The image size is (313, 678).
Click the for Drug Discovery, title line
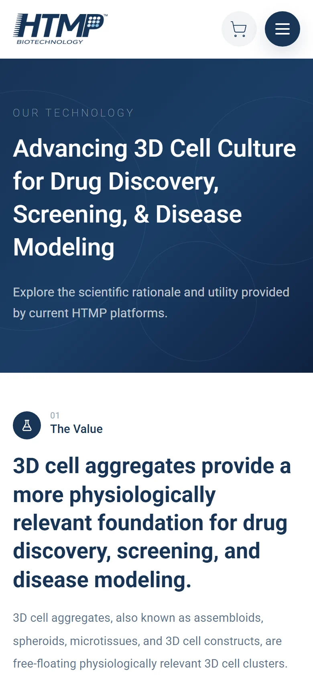coord(116,181)
